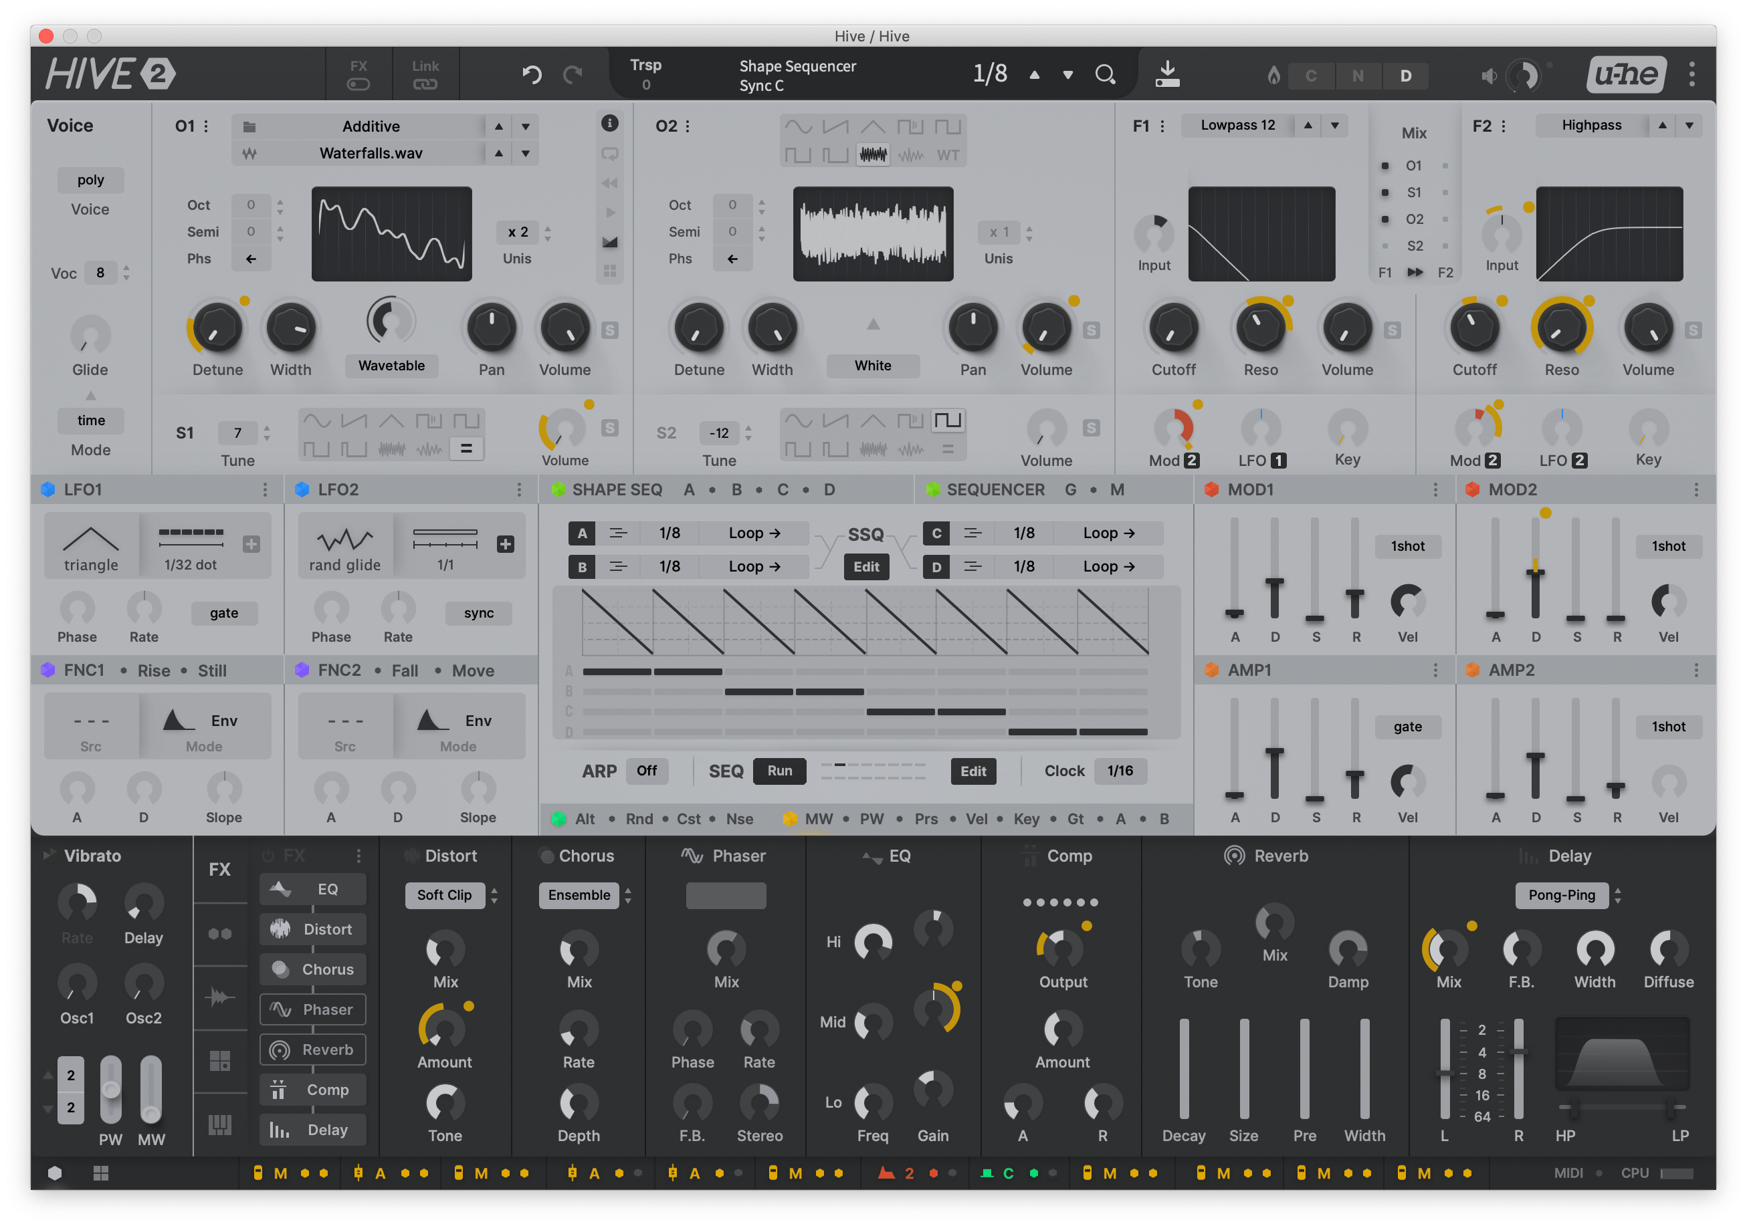Adjust the PW pitch wheel slider
The image size is (1747, 1226).
tap(111, 1089)
